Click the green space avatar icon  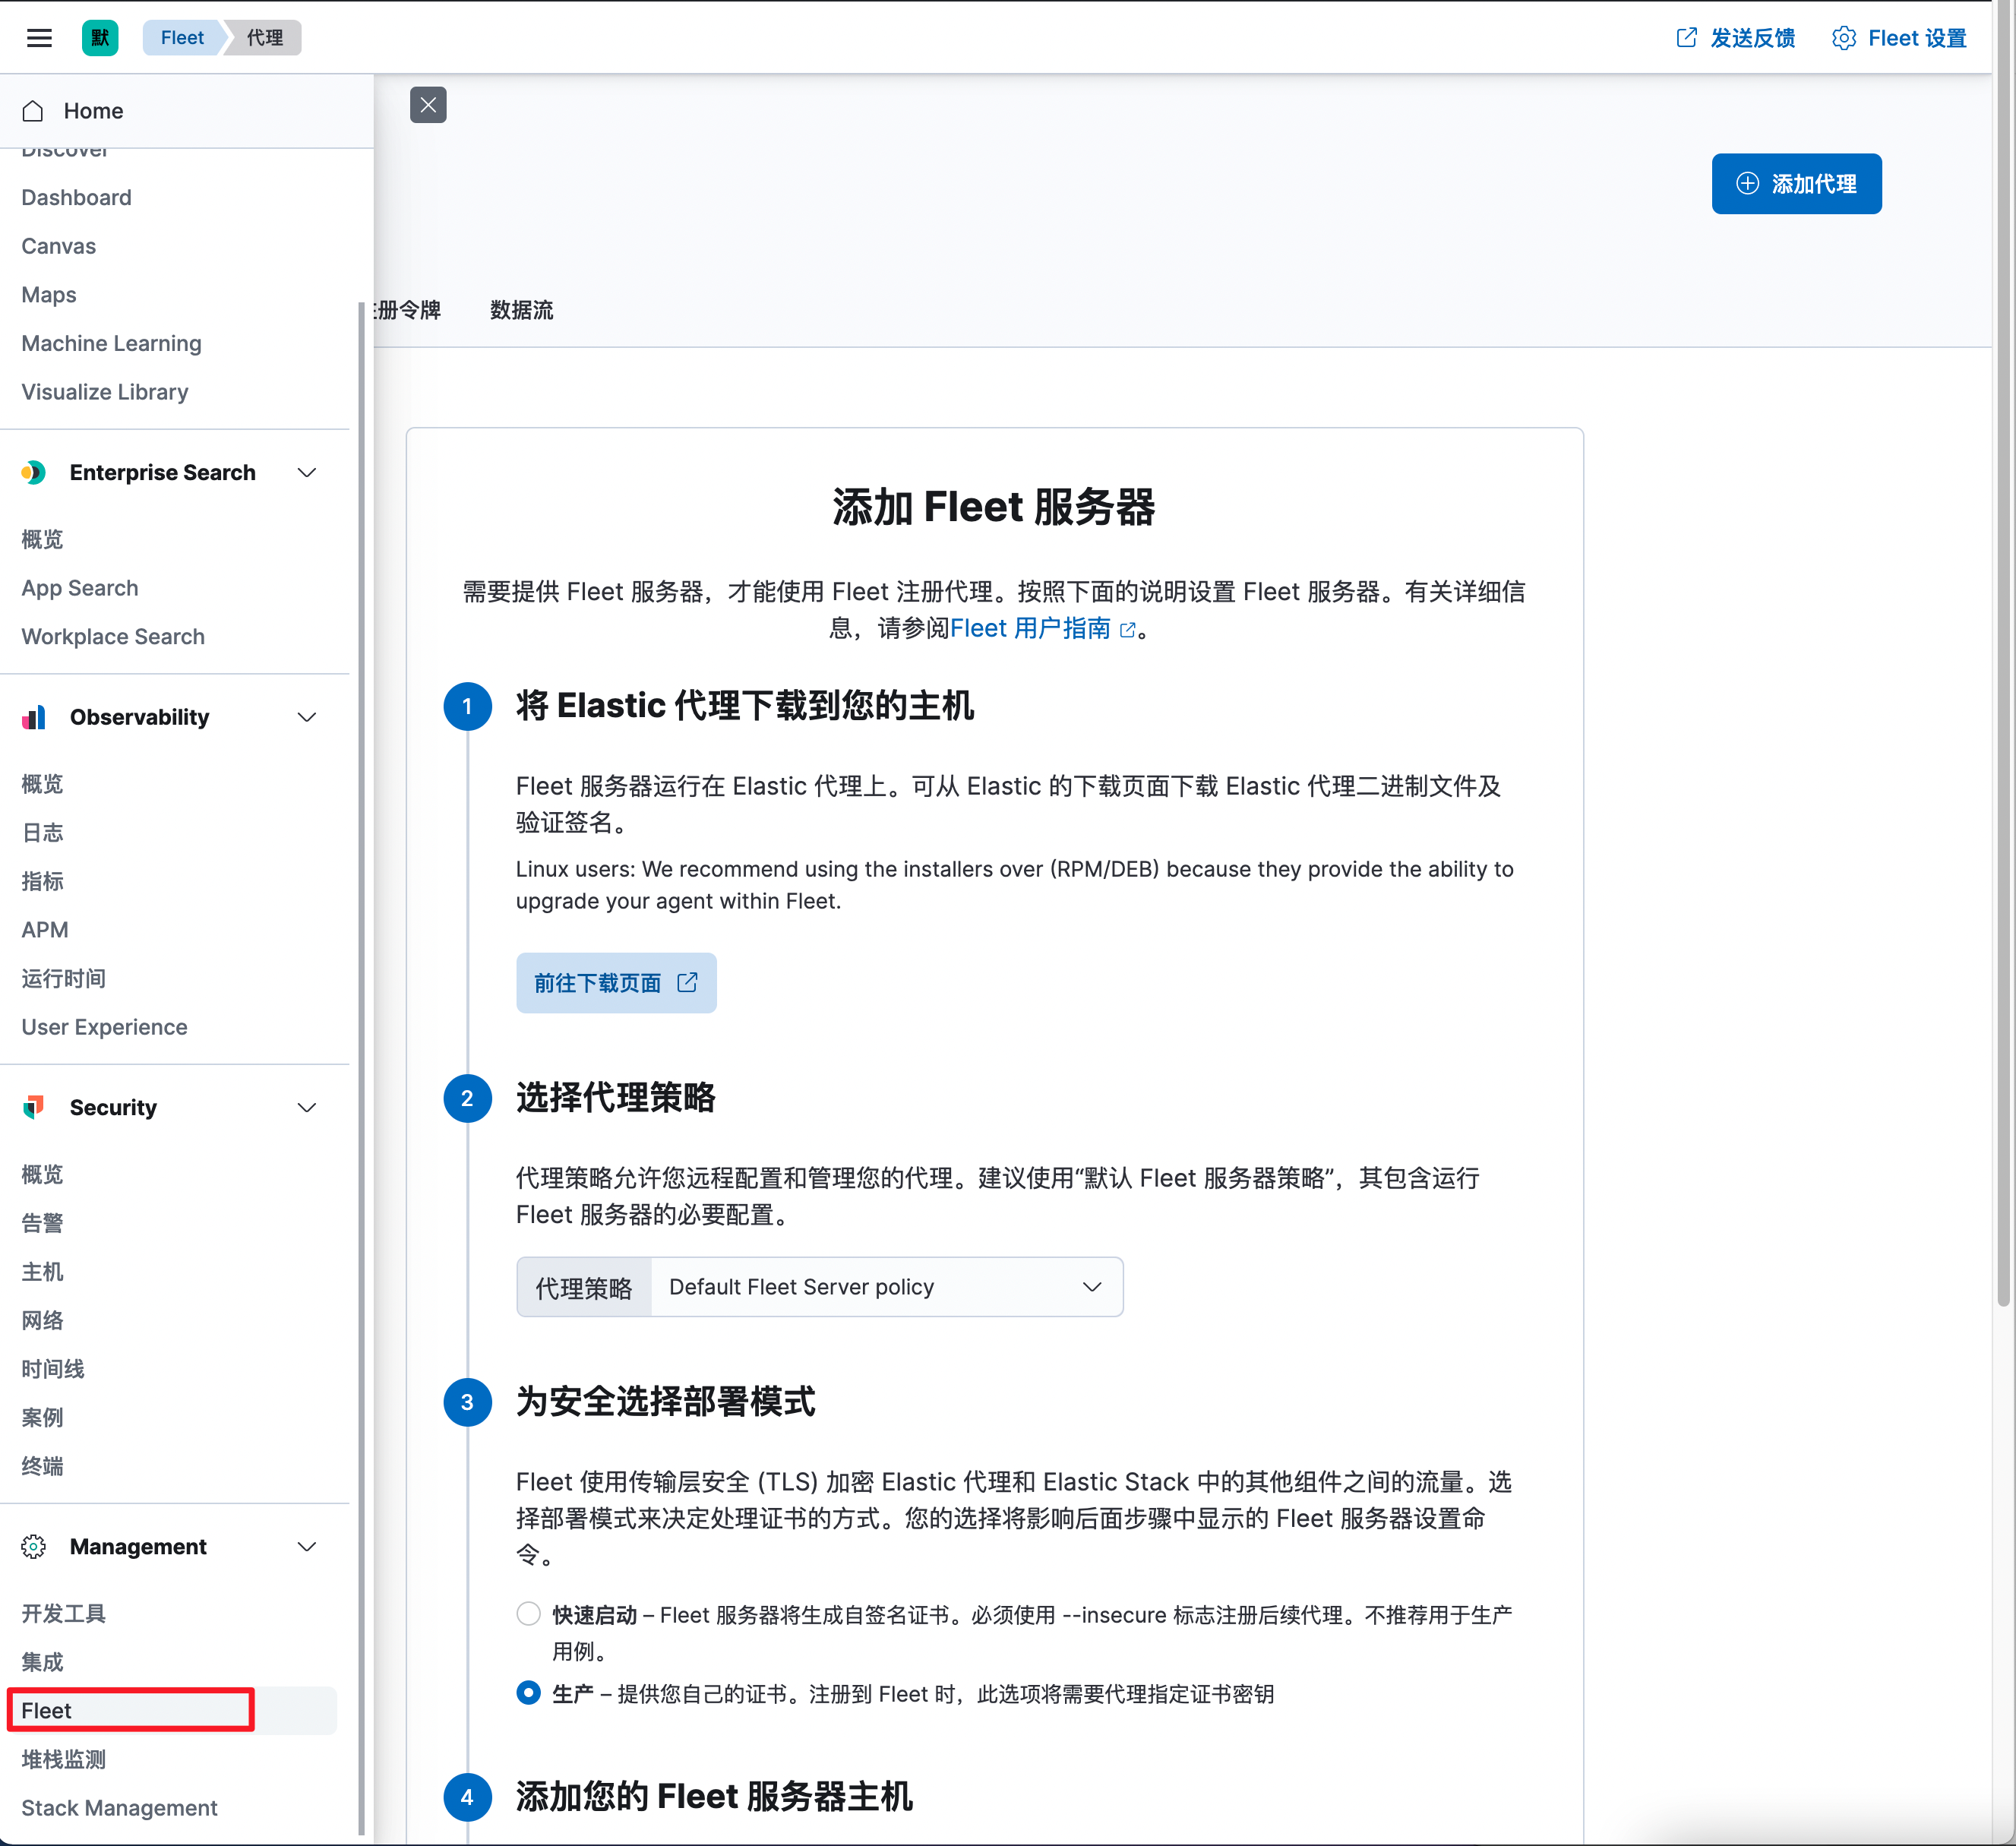100,38
